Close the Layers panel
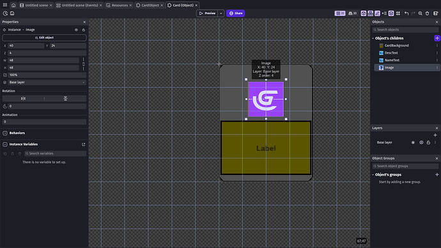 pyautogui.click(x=437, y=128)
